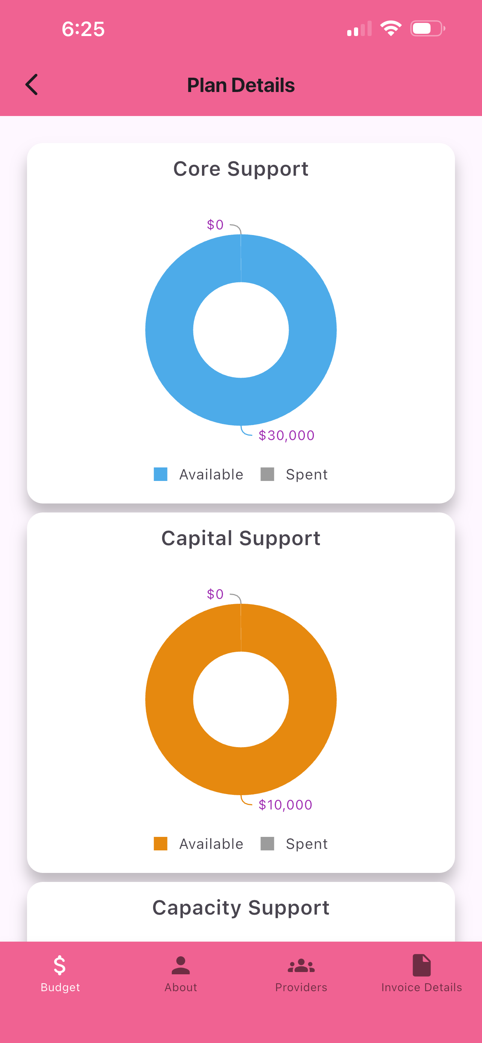Tap the $30,000 value label on Core Support

[x=285, y=435]
